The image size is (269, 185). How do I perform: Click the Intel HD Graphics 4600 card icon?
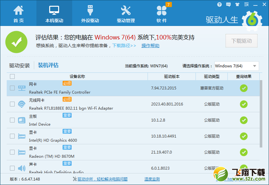point(22,136)
